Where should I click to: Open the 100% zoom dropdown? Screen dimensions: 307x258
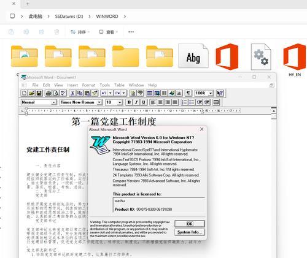[x=211, y=93]
